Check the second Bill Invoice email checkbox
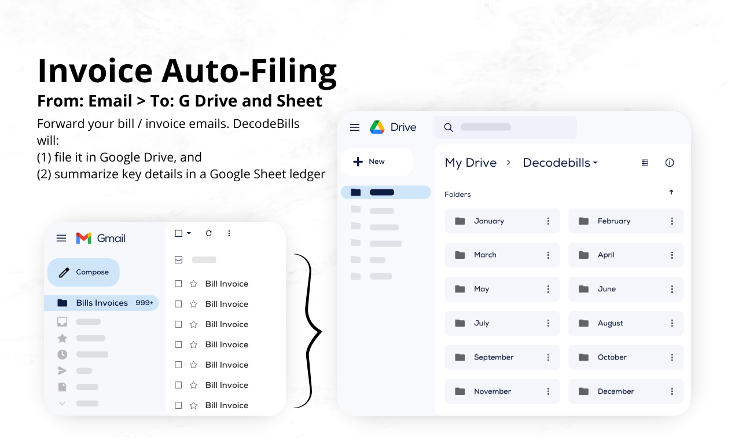 (x=178, y=304)
